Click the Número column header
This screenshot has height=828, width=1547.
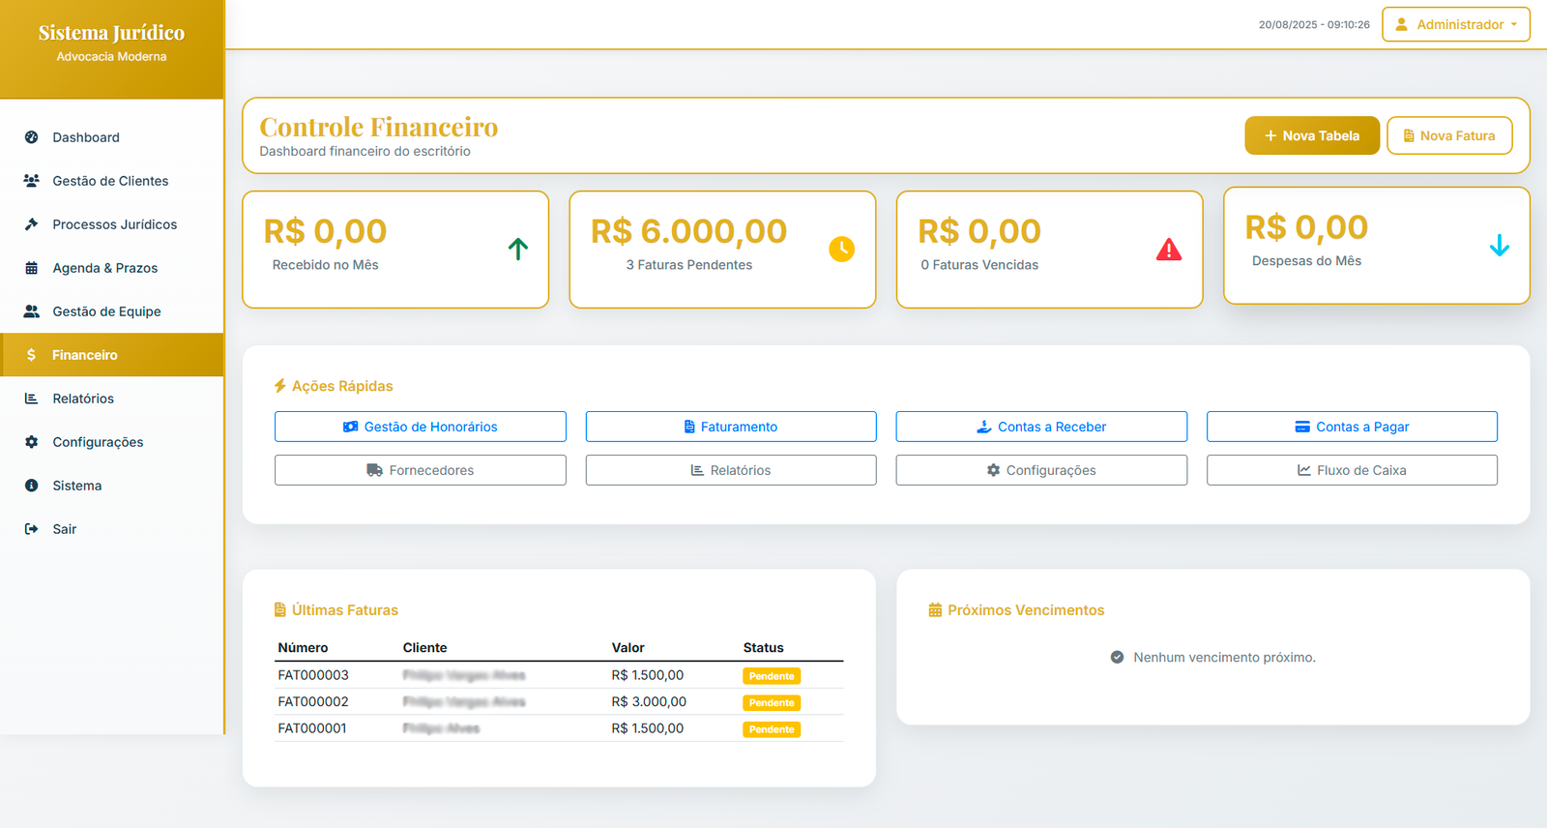coord(303,648)
